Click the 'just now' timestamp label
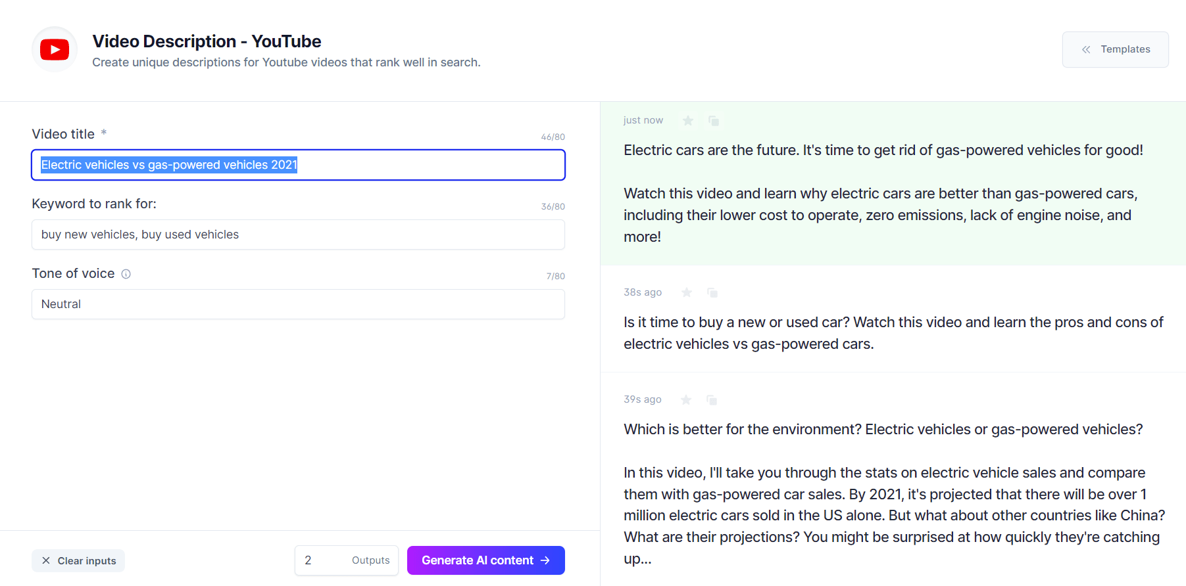 click(x=643, y=120)
